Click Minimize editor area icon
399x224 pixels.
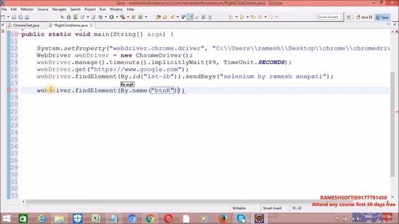pyautogui.click(x=388, y=24)
